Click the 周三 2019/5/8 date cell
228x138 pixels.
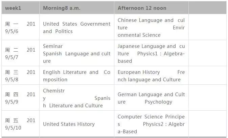click(21, 75)
